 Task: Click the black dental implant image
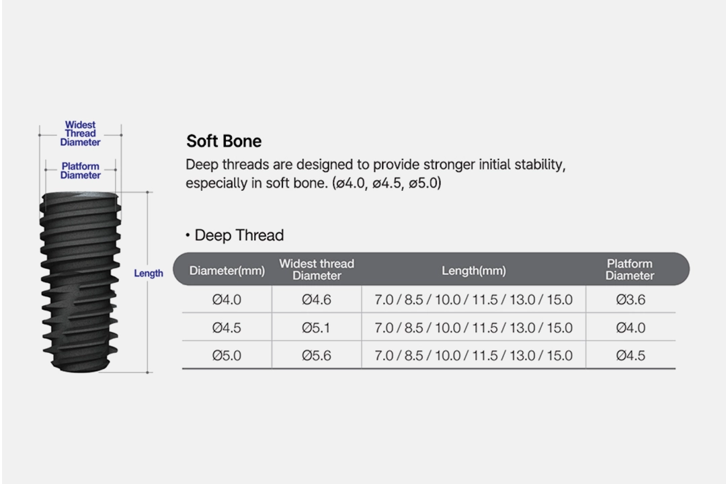click(x=81, y=281)
